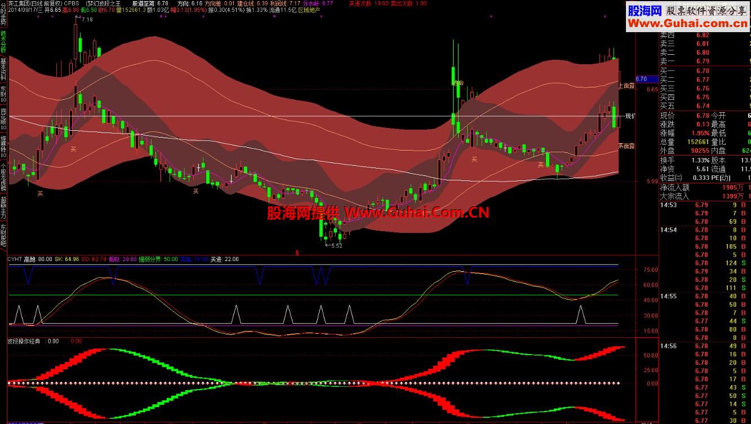The height and width of the screenshot is (424, 751).
Task: Click the 现价 line label on chart
Action: point(630,116)
